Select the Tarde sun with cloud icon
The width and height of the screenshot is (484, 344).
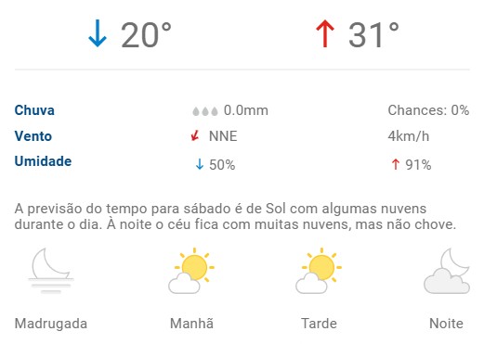[319, 271]
